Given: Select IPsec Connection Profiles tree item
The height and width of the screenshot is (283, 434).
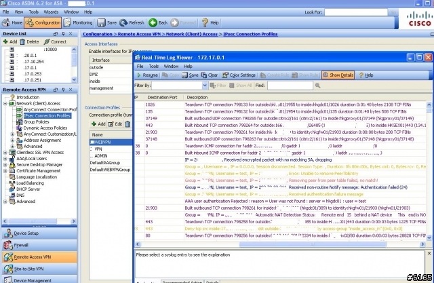Looking at the screenshot, I should pyautogui.click(x=47, y=116).
